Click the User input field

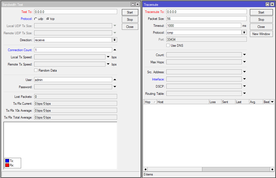click(73, 80)
